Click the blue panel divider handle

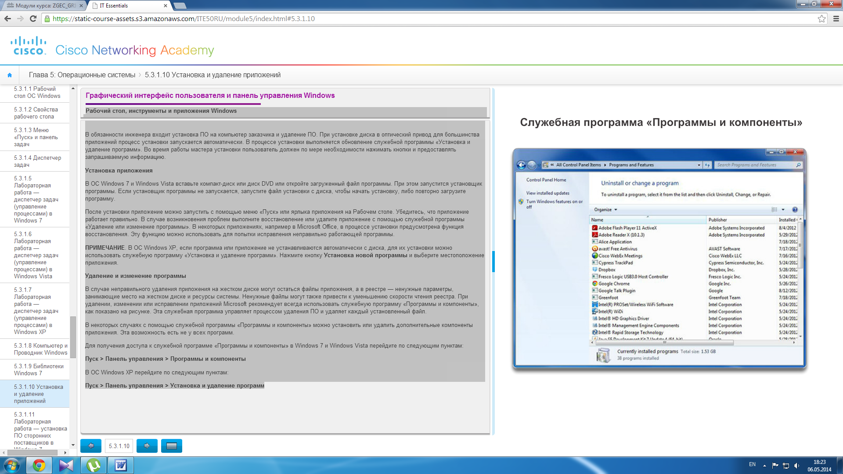click(x=494, y=261)
